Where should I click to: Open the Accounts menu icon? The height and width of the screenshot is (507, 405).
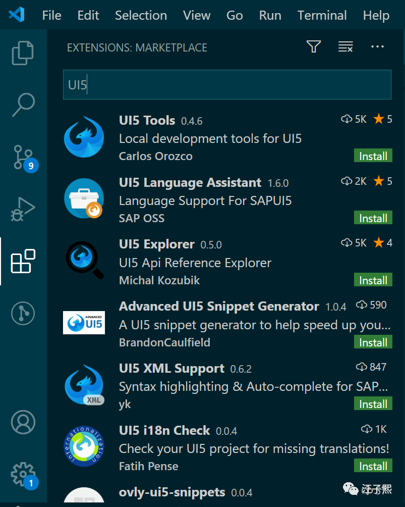(23, 422)
